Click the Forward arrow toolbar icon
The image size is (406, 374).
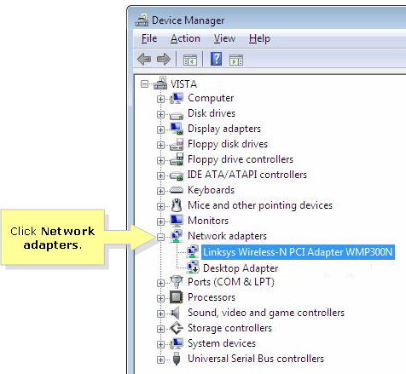(164, 60)
